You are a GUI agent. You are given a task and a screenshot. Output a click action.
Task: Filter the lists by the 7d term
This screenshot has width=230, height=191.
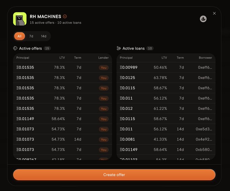click(x=31, y=36)
